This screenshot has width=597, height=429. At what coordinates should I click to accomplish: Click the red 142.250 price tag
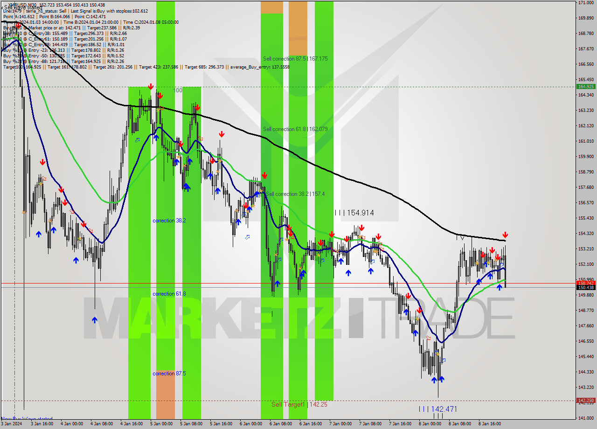point(586,400)
